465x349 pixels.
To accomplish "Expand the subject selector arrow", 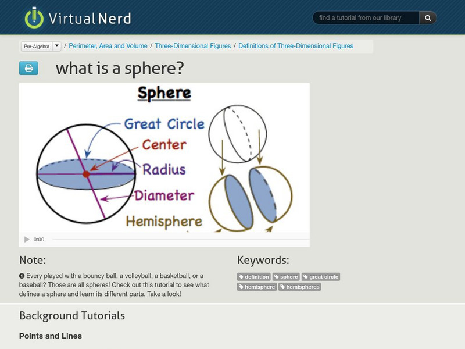I will coord(56,45).
